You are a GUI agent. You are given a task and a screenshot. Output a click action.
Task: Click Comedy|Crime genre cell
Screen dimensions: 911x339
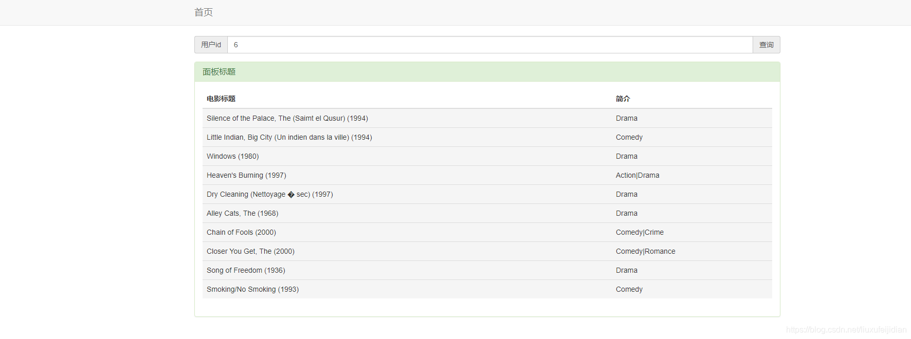[640, 232]
